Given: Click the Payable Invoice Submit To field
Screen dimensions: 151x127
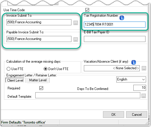Looking at the screenshot, I should click(x=39, y=39).
